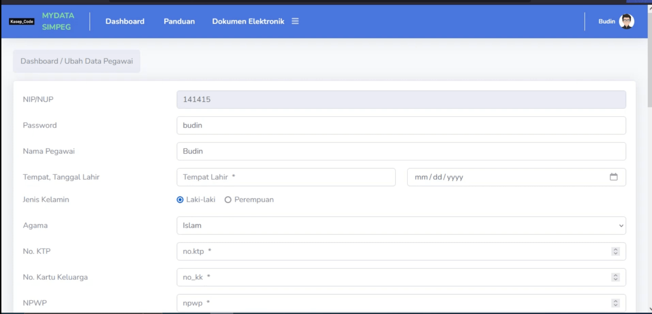Click the mm/dd/yyyy date field
The width and height of the screenshot is (652, 314).
[x=516, y=177]
